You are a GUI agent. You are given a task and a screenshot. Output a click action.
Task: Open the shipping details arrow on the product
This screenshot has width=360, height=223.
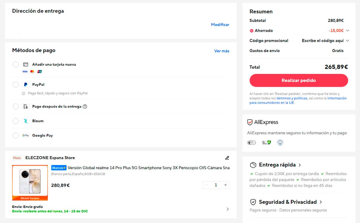pos(227,209)
